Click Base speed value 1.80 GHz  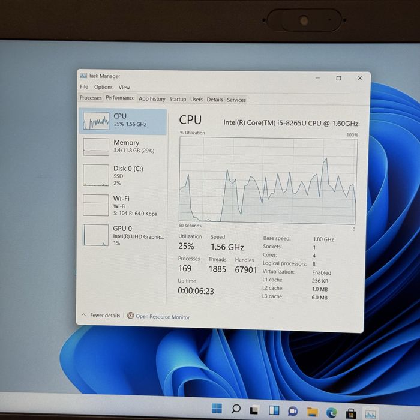pos(323,239)
